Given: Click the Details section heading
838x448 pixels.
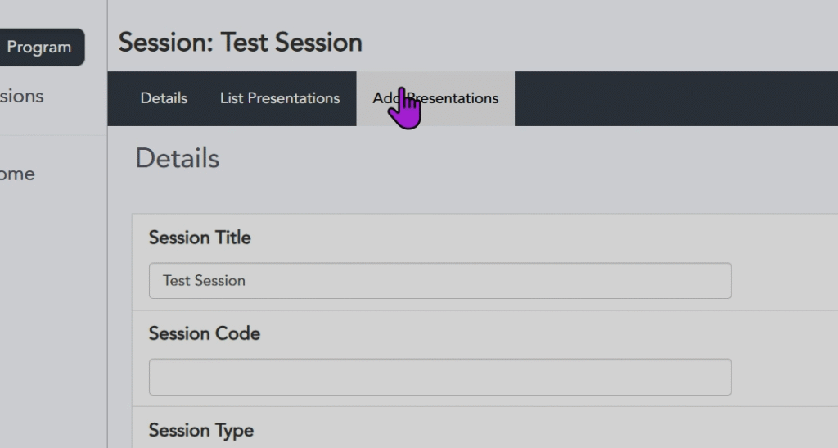Looking at the screenshot, I should (x=178, y=158).
